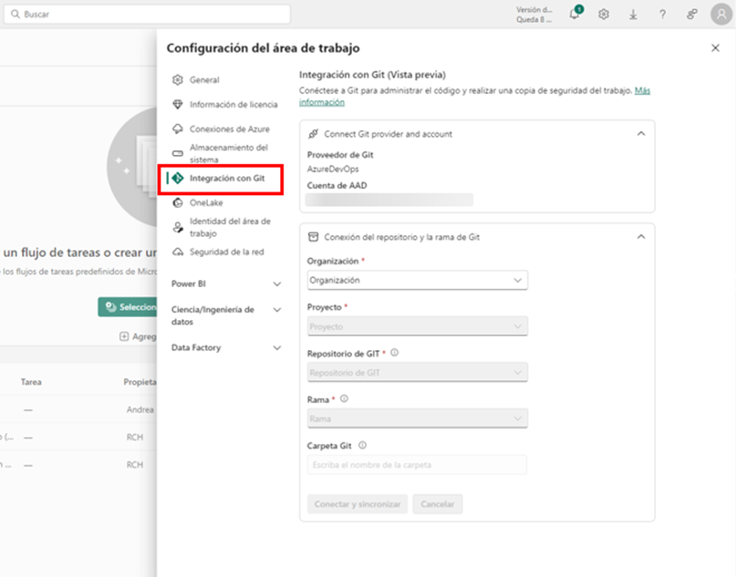Click info icon next to Repositorio de GIT
Screen dimensions: 736x577
tap(394, 353)
